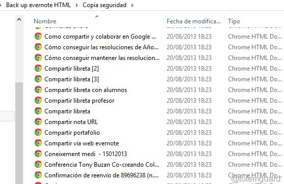Open 'Back up evernote HTML' breadcrumb folder
Screen dimensions: 284x184
pyautogui.click(x=38, y=5)
